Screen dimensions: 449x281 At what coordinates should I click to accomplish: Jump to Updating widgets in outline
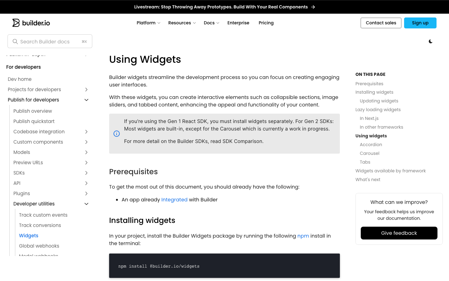(x=379, y=101)
